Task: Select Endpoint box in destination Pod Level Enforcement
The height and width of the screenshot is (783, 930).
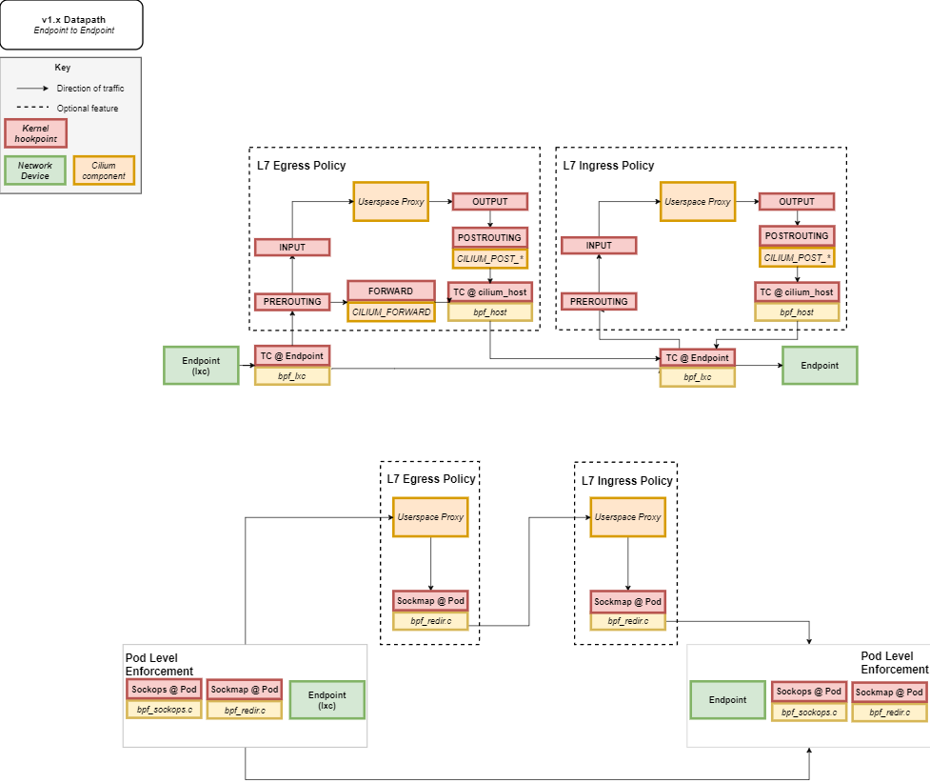Action: coord(728,700)
